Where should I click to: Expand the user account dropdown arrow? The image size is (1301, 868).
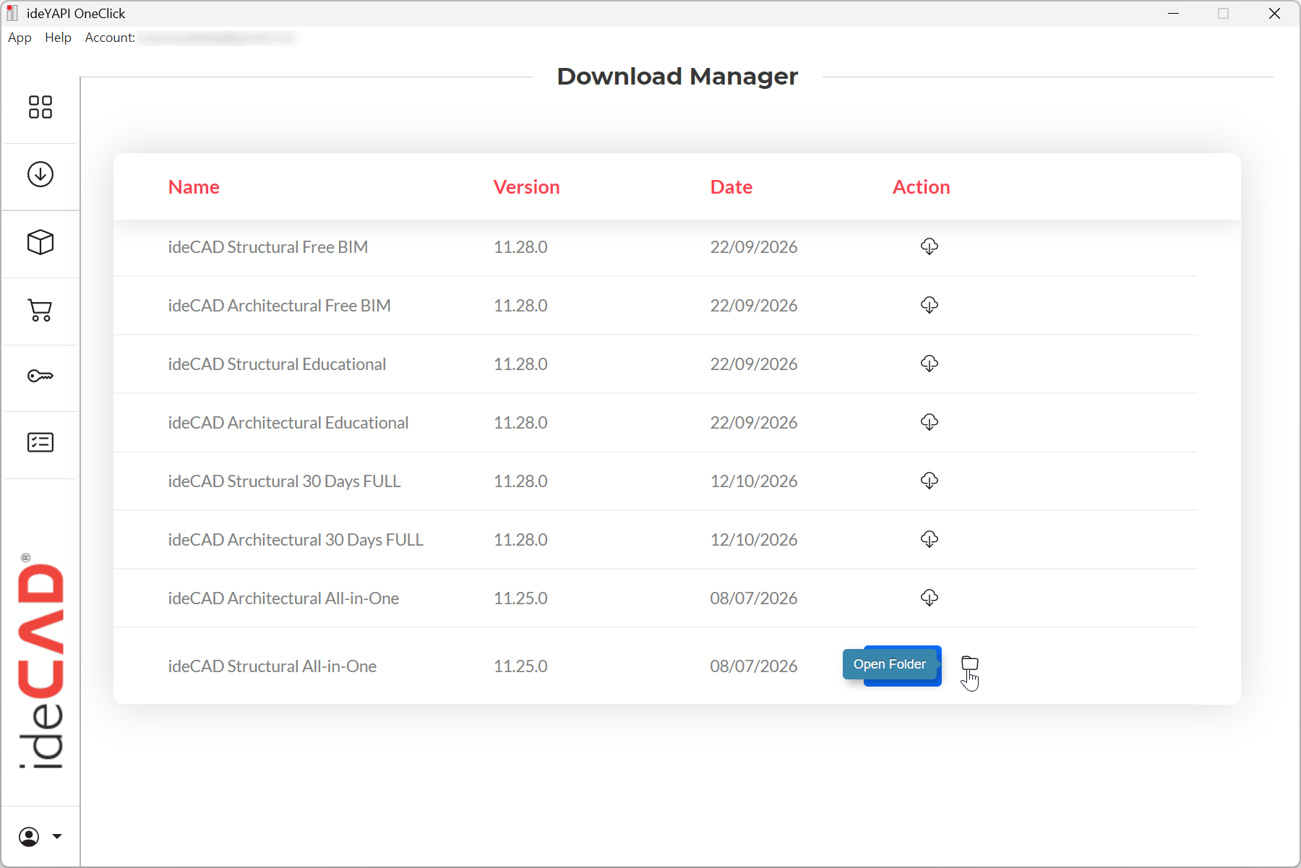tap(57, 837)
